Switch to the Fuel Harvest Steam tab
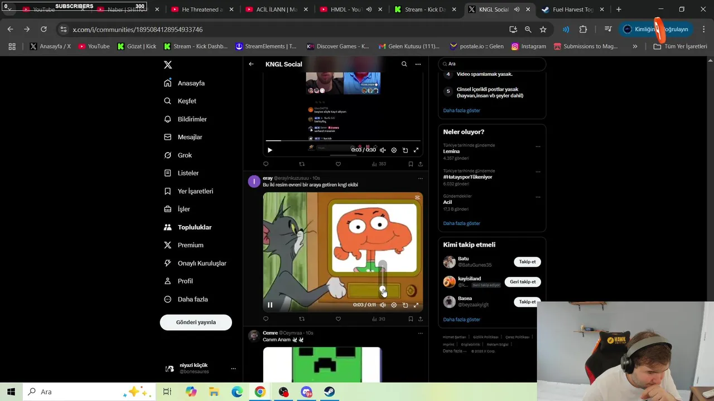 (573, 9)
